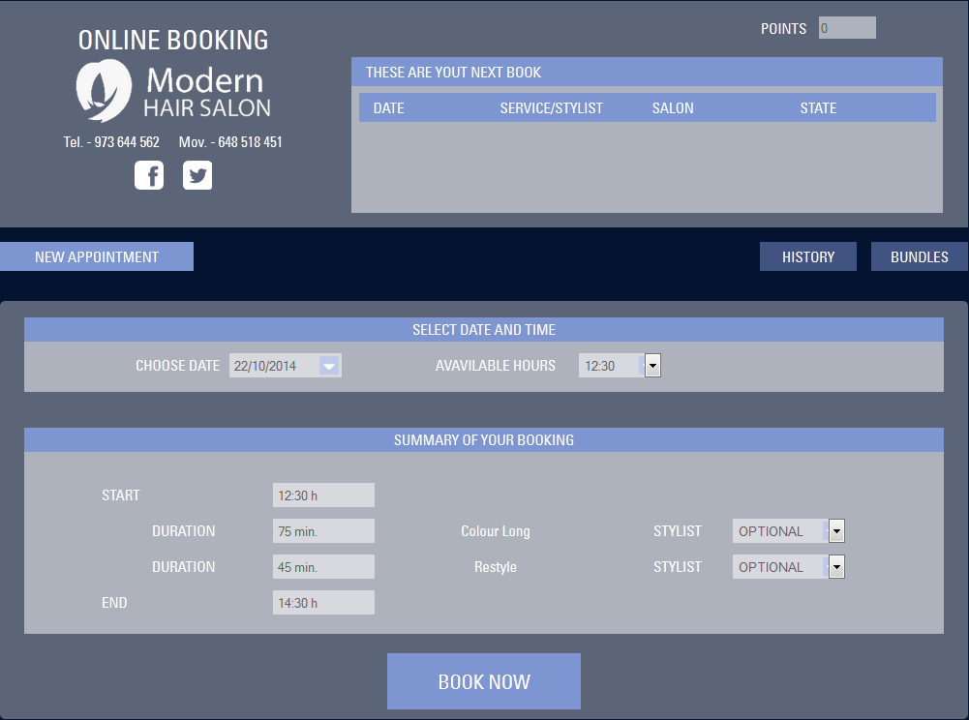The height and width of the screenshot is (720, 969).
Task: Click the Modern Hair Salon logo
Action: (x=173, y=91)
